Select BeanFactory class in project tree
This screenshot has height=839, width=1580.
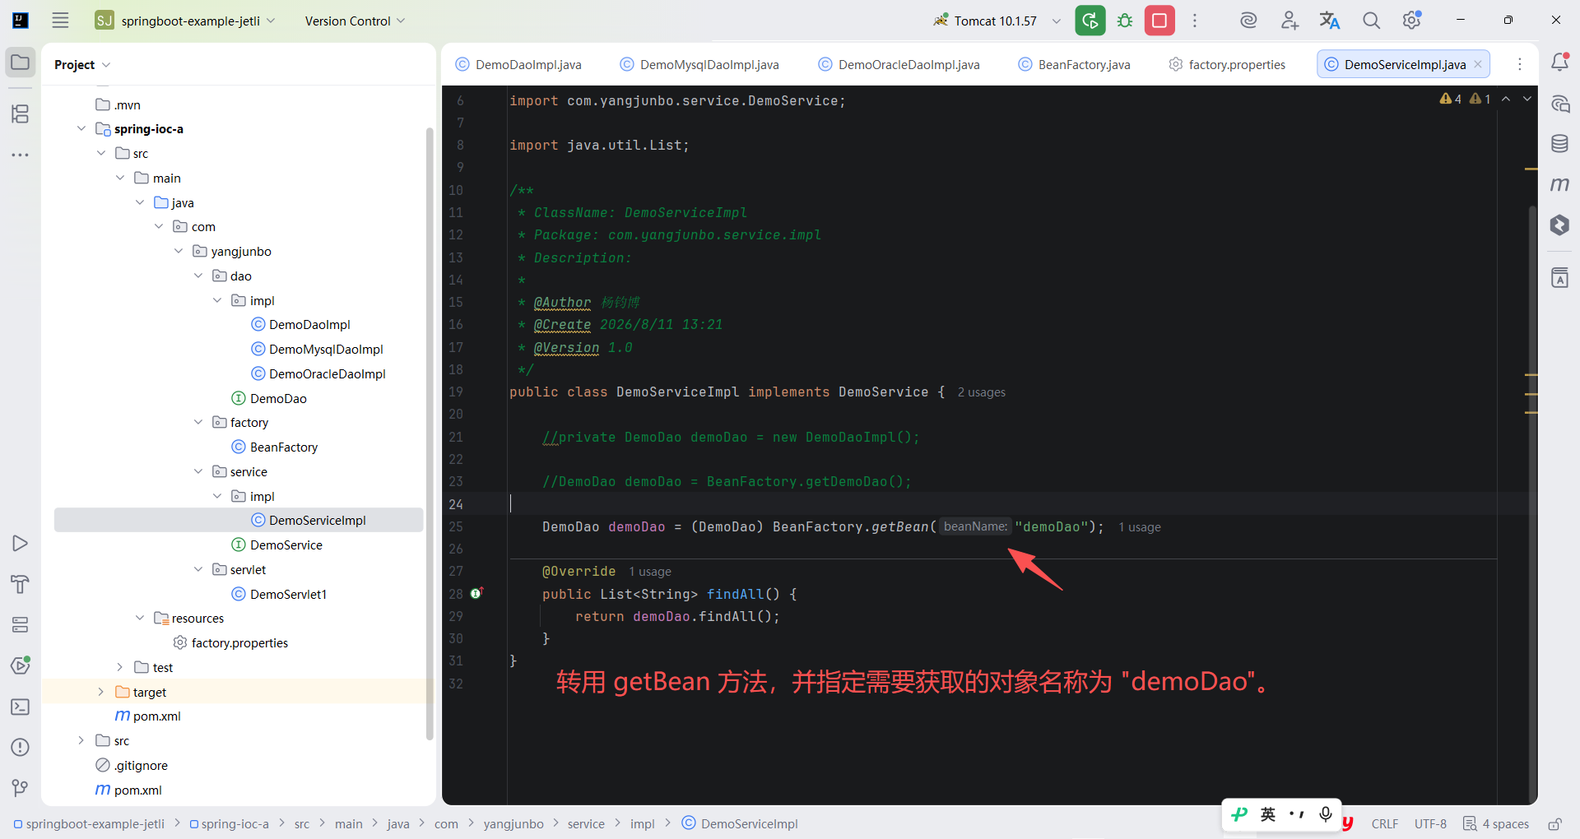tap(283, 447)
